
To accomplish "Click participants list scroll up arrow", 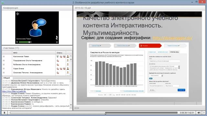I will point(71,56).
